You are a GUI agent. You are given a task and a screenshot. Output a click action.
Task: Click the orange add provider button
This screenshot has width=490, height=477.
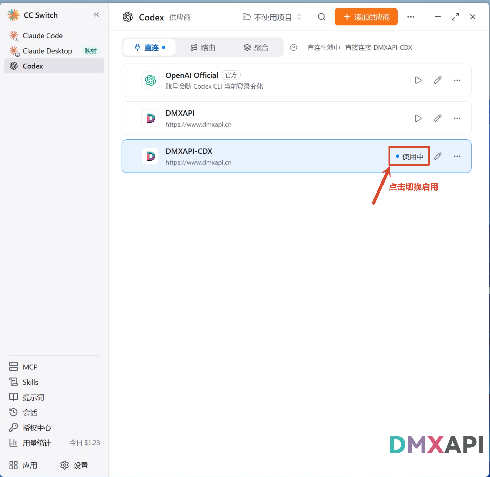366,17
